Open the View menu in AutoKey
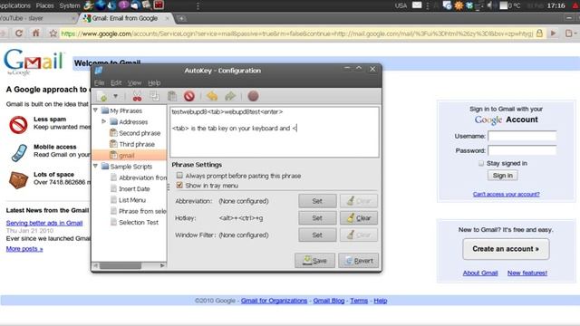The width and height of the screenshot is (580, 326). (x=135, y=82)
